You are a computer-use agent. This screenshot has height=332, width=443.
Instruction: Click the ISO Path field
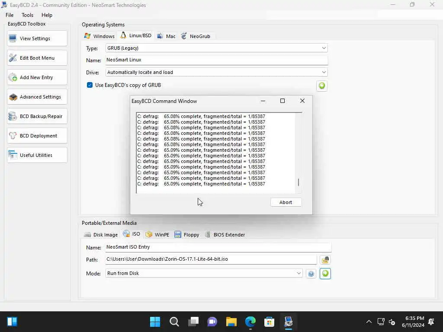211,259
